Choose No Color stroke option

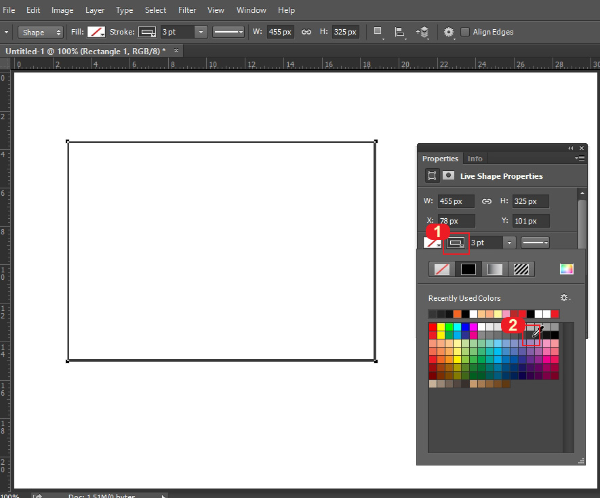point(442,269)
